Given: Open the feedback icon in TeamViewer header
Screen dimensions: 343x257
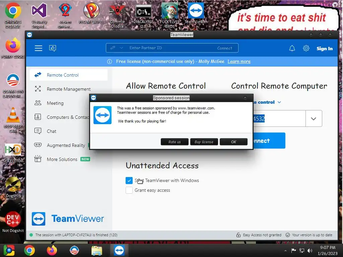Looking at the screenshot, I should click(x=53, y=48).
